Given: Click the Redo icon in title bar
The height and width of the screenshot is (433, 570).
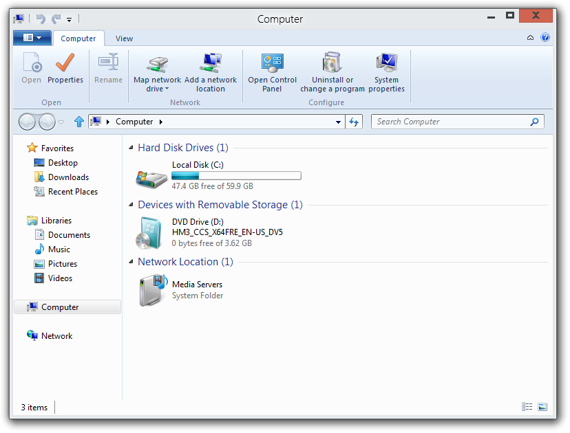Looking at the screenshot, I should pos(56,19).
